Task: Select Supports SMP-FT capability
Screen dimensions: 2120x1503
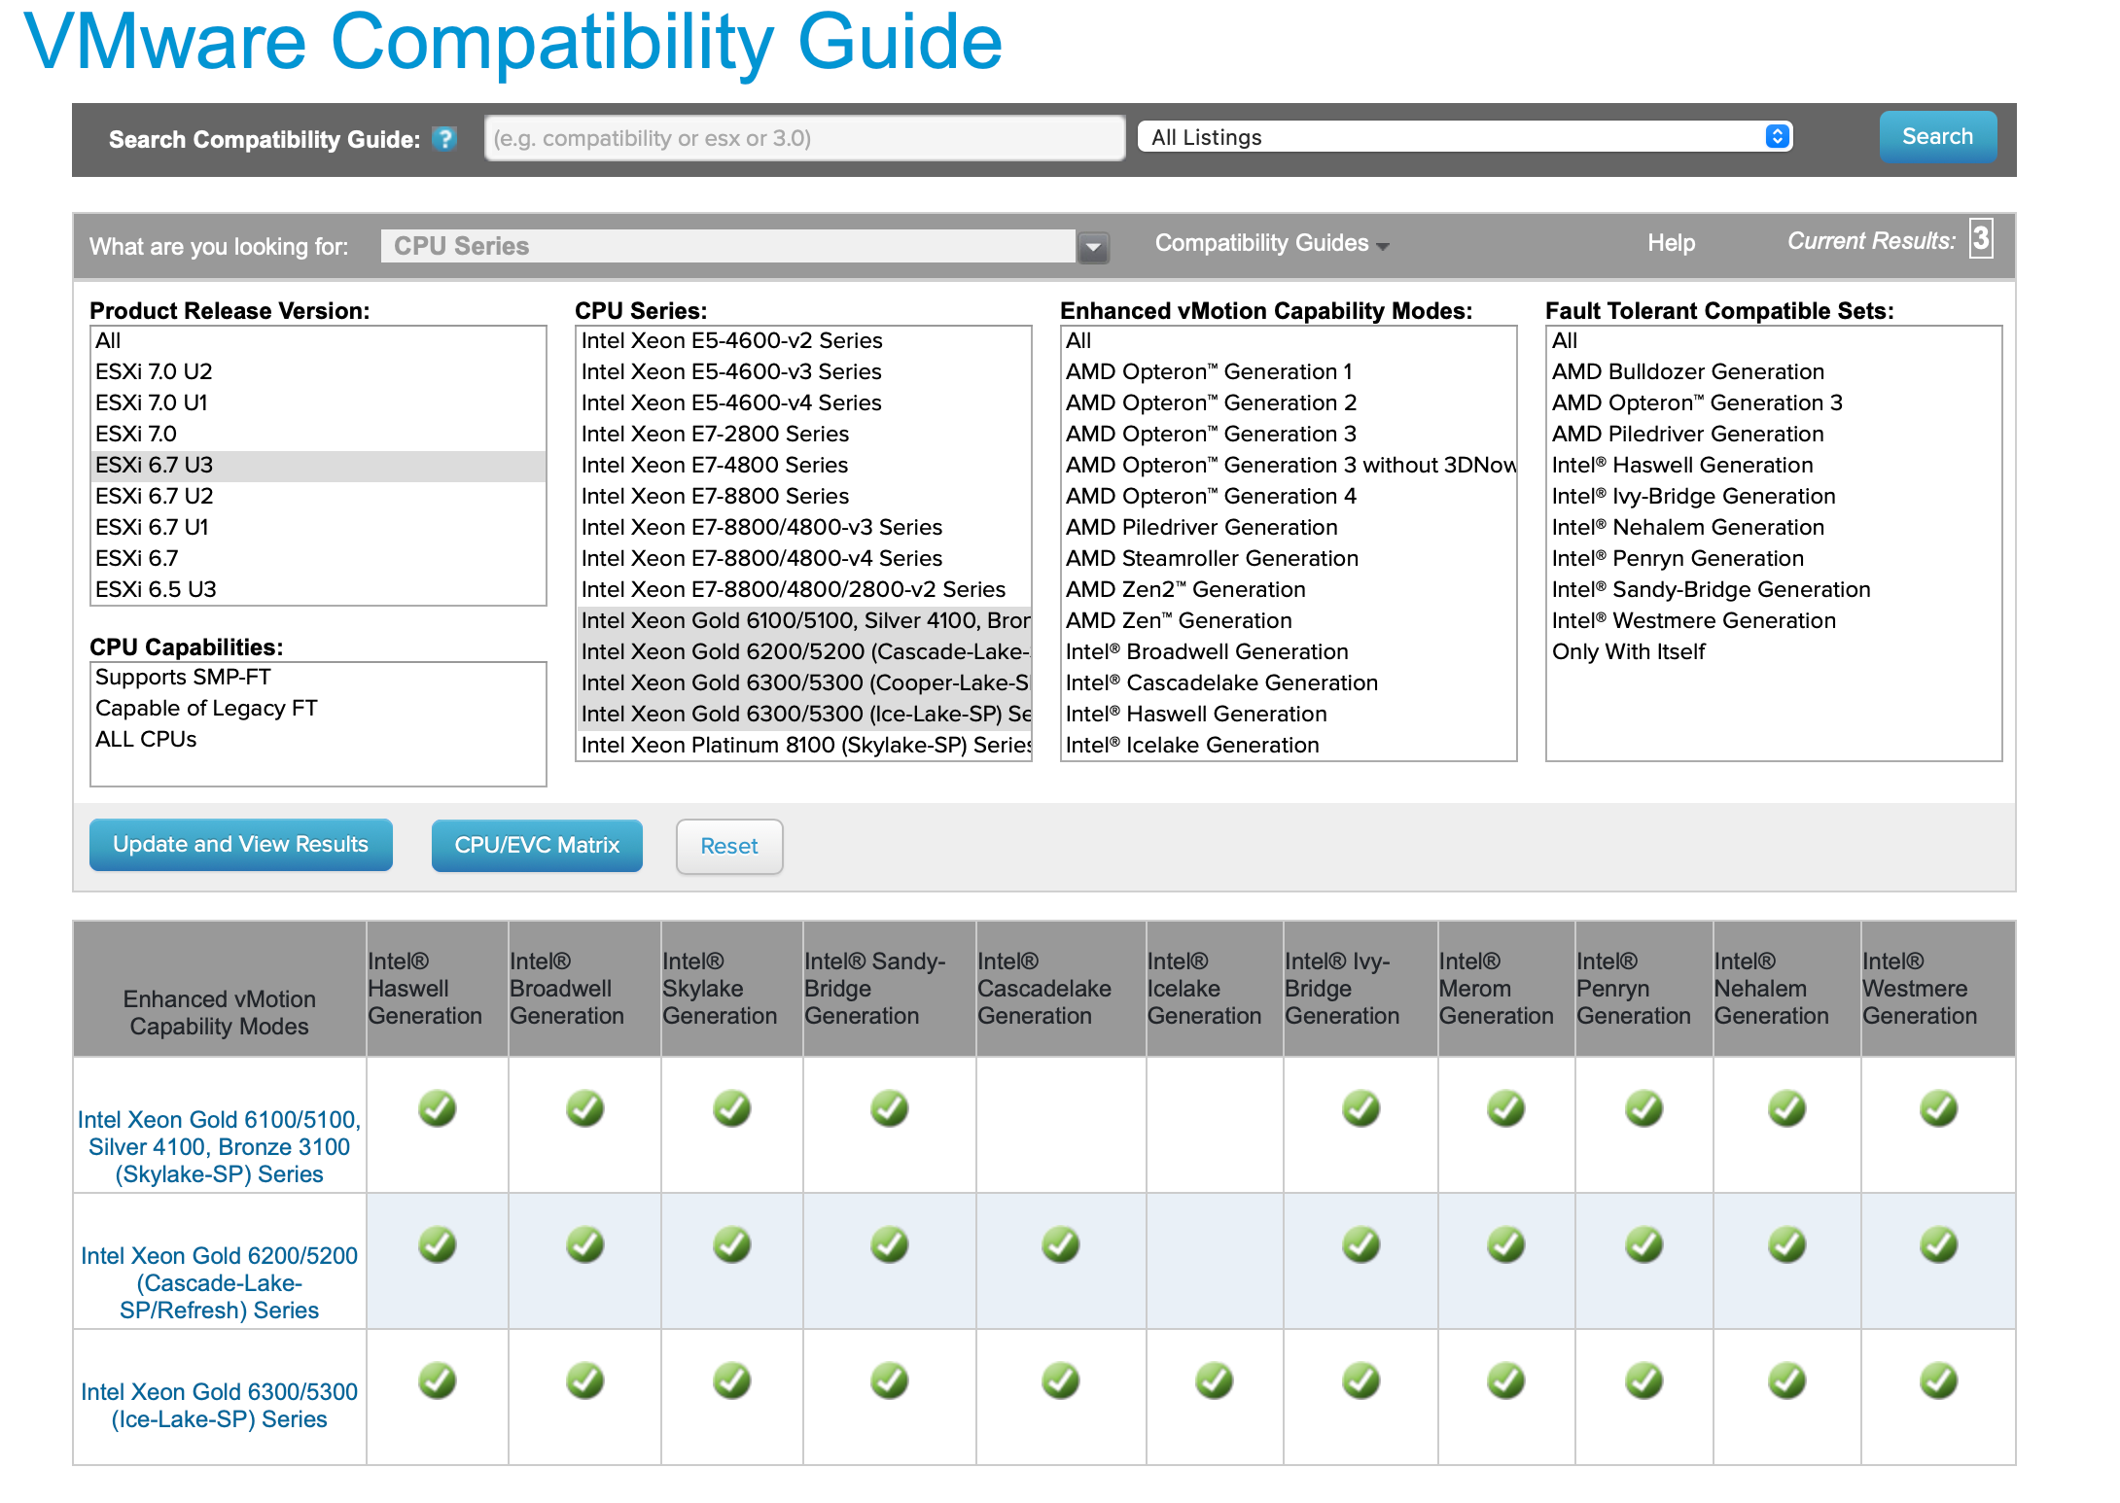Action: (x=318, y=677)
